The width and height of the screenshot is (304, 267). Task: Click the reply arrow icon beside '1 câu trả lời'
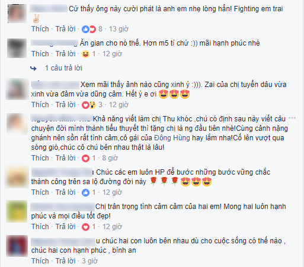click(x=34, y=68)
